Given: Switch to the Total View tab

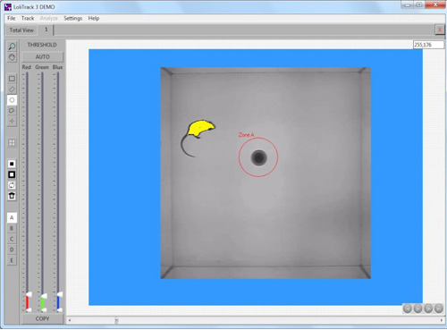Looking at the screenshot, I should tap(21, 30).
